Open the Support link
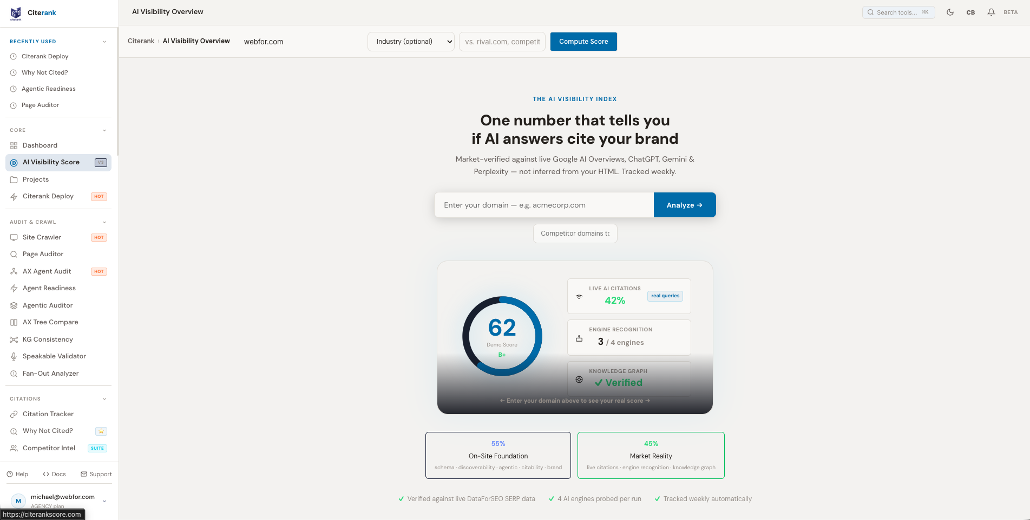Screen dimensions: 1030x520 tap(96, 474)
